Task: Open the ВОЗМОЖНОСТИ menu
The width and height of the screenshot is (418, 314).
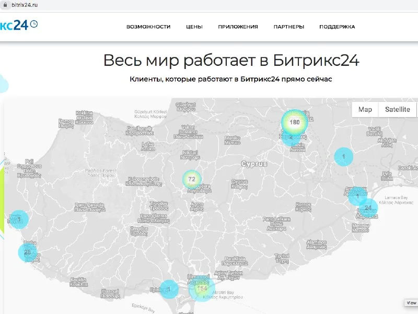Action: [x=148, y=27]
